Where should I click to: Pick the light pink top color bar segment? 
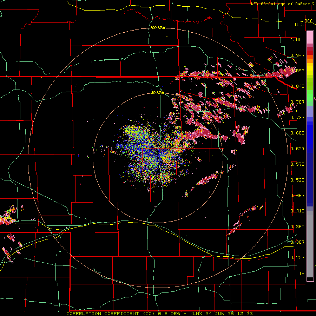tap(310, 38)
